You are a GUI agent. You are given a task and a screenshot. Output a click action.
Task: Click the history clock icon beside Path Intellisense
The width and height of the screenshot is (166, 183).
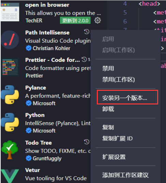[x=87, y=32]
